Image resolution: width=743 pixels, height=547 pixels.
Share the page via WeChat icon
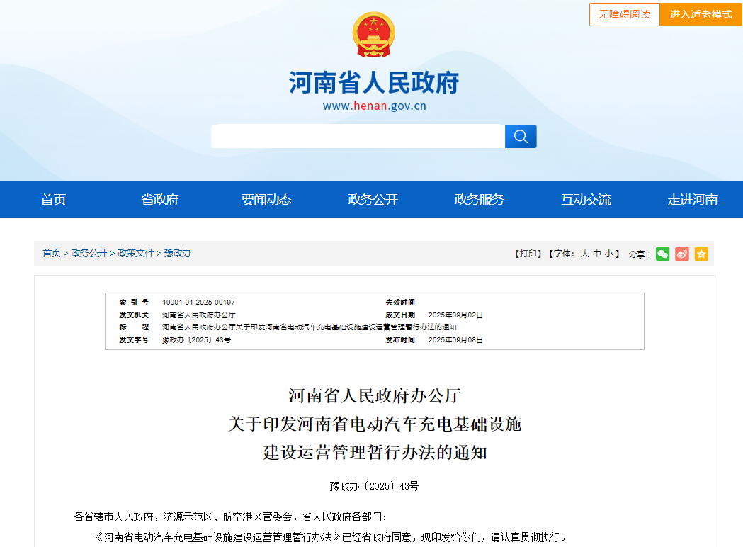coord(662,254)
